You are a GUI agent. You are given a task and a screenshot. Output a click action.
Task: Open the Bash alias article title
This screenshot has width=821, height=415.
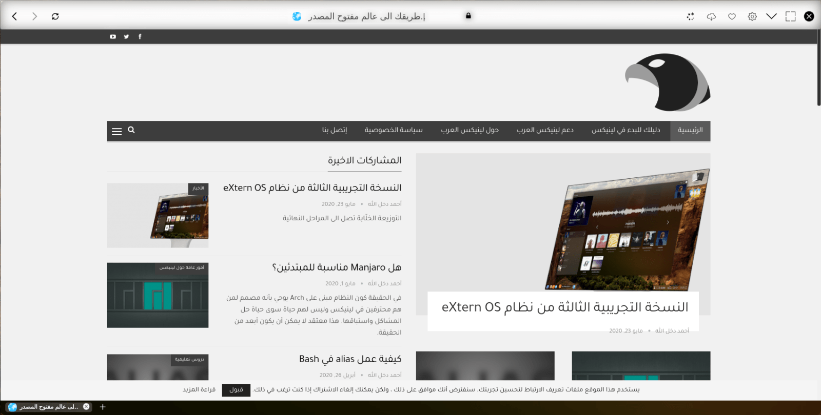coord(350,359)
